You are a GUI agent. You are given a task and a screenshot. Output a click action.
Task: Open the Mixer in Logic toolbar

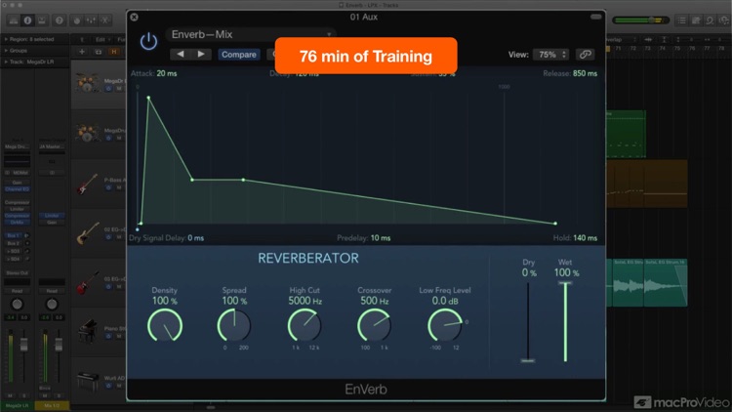(x=91, y=21)
